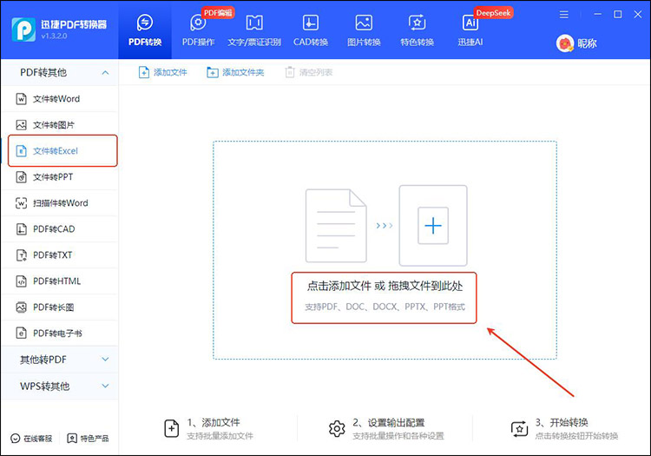The height and width of the screenshot is (456, 651).
Task: Open the 文字/票证识别 tab
Action: tap(254, 30)
